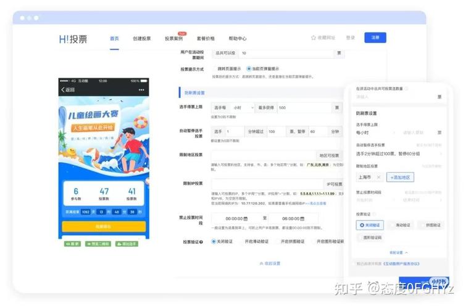Click the 限制地区投票 text field
Viewport: 466px width, 308px height.
pos(264,155)
